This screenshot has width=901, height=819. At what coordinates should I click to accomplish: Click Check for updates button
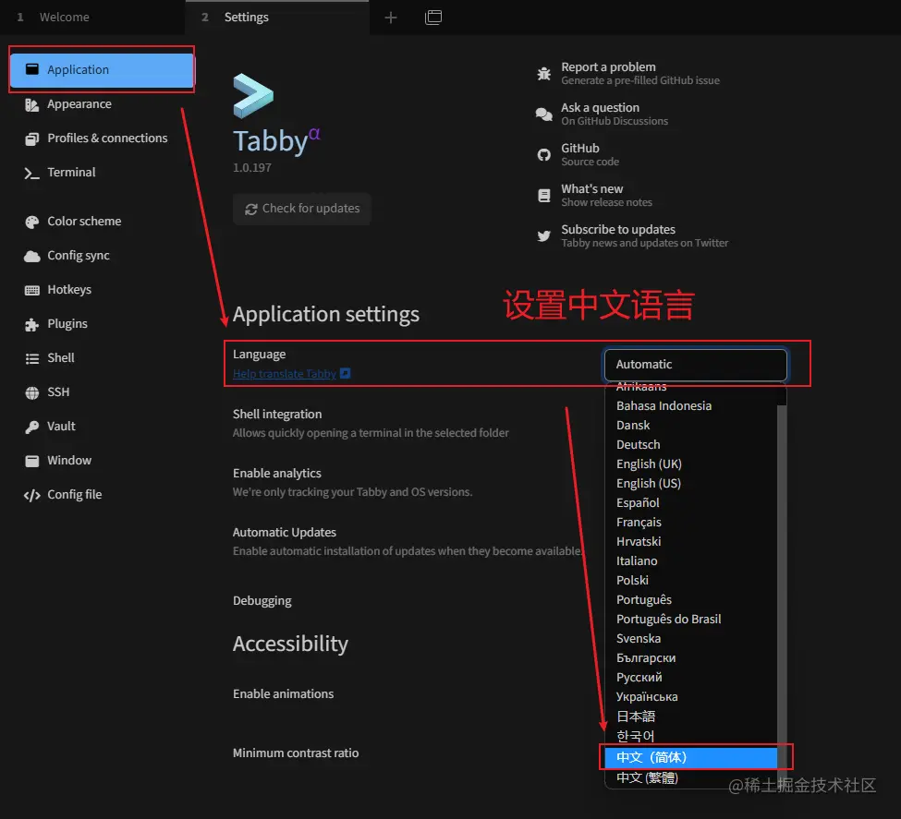click(301, 209)
